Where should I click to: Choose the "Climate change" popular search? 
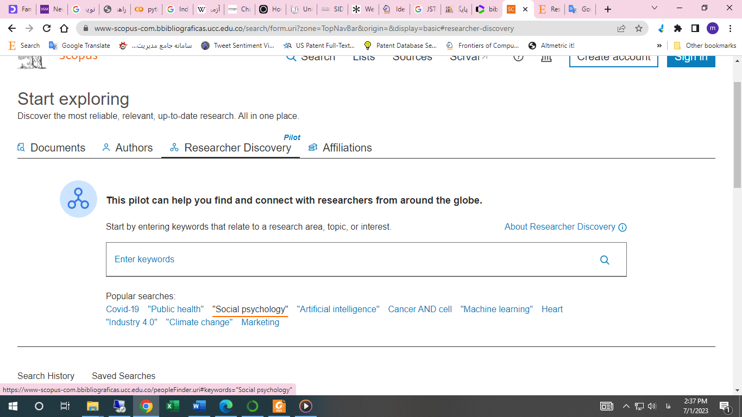pyautogui.click(x=199, y=322)
